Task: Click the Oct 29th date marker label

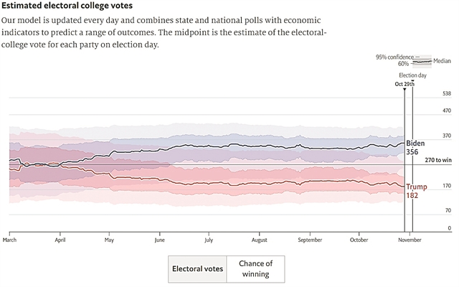Action: pos(404,84)
